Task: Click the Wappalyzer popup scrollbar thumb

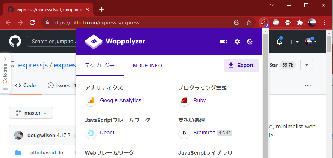Action: pyautogui.click(x=265, y=96)
